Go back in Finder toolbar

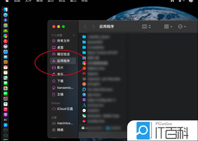click(x=85, y=27)
